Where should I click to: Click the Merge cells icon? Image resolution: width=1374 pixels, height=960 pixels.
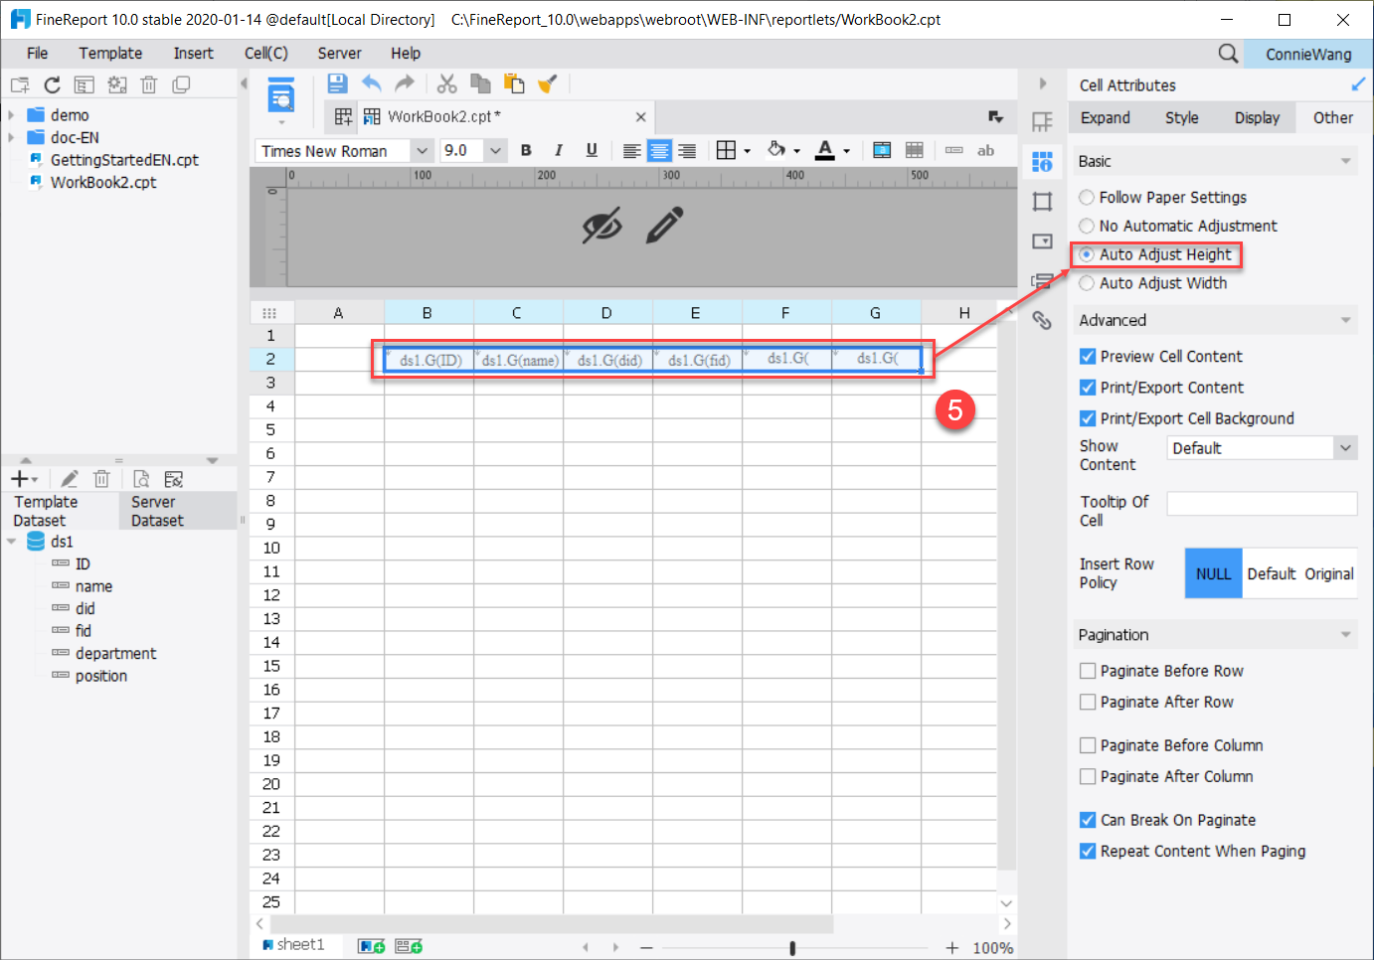(x=882, y=150)
